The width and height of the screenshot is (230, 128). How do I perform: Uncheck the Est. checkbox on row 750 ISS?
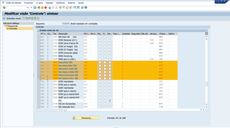[x=110, y=101]
